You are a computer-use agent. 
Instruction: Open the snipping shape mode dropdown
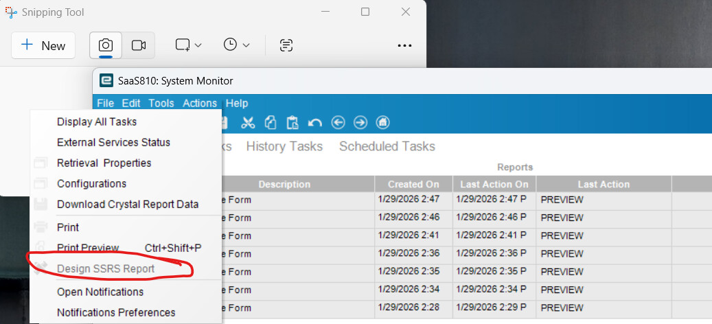coord(188,45)
